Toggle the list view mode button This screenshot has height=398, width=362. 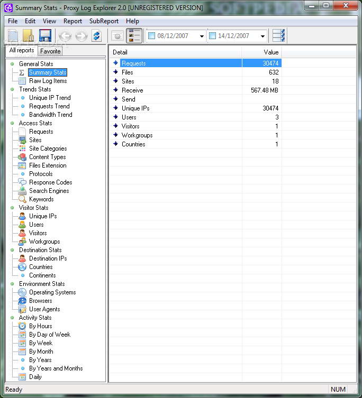coord(134,35)
